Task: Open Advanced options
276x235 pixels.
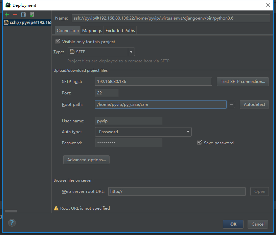Action: pyautogui.click(x=87, y=160)
